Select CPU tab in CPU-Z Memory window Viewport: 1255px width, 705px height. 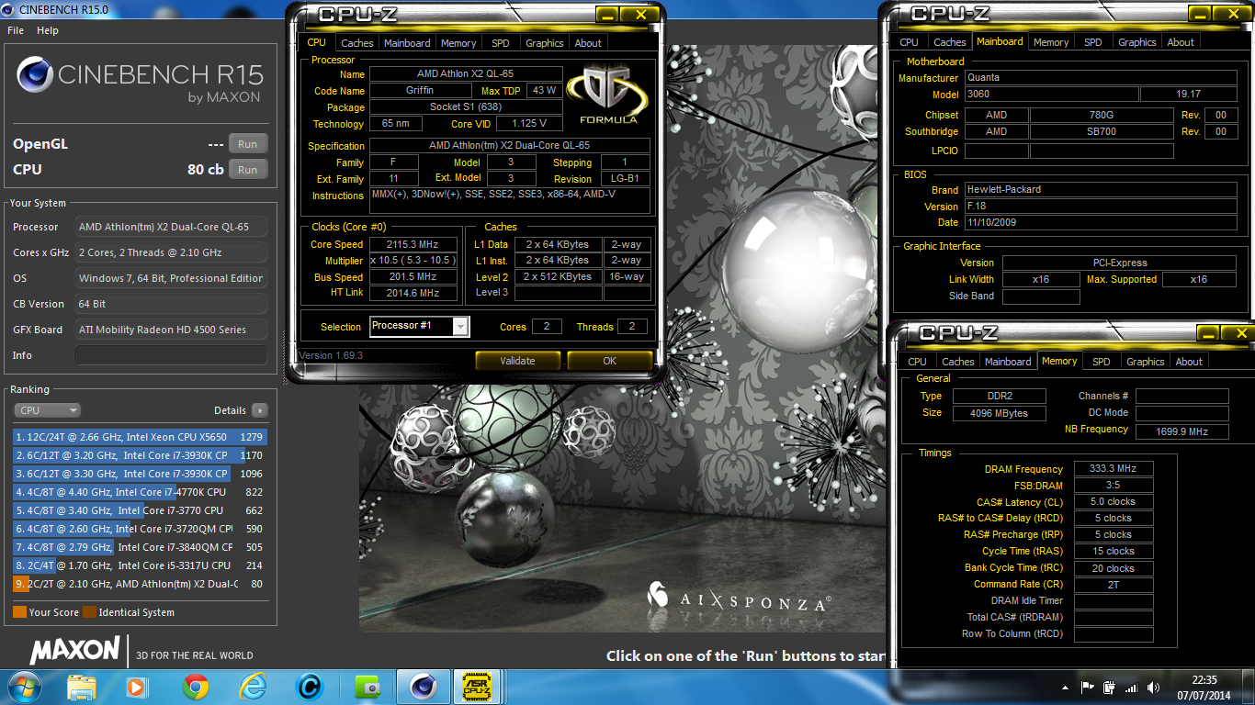[918, 362]
